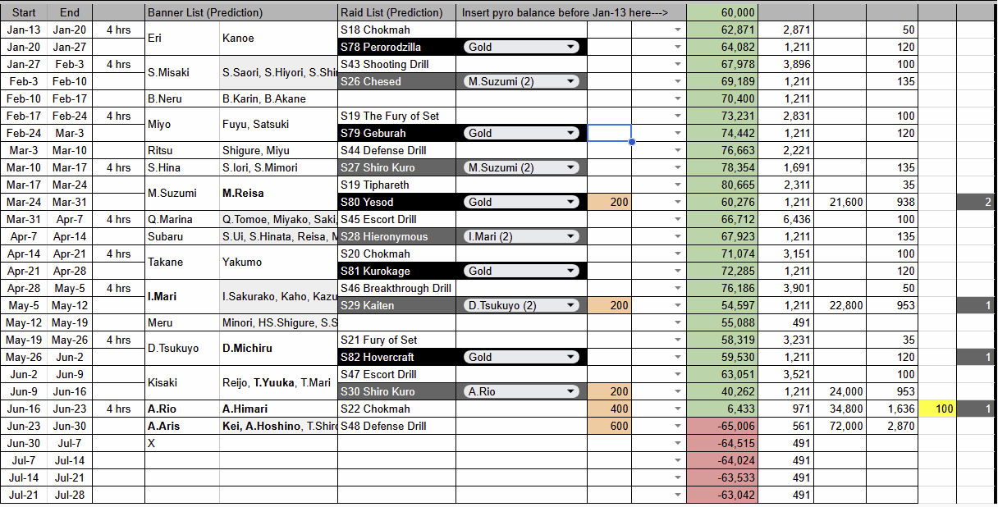Select the bold D.Michiru cell
The width and height of the screenshot is (998, 507).
[x=278, y=348]
